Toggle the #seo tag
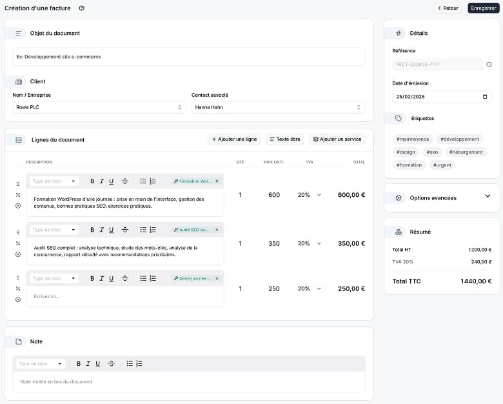Image resolution: width=503 pixels, height=404 pixels. (431, 152)
